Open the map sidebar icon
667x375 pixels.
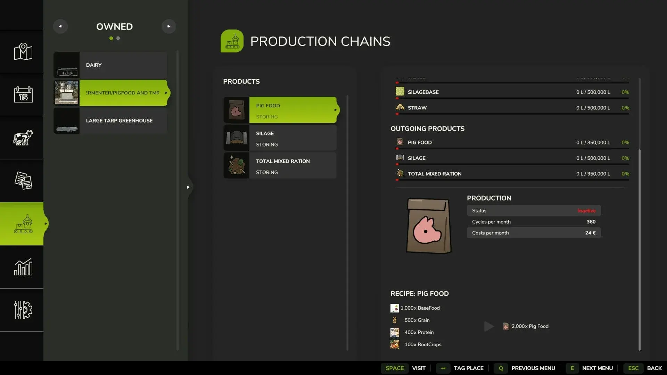tap(23, 52)
